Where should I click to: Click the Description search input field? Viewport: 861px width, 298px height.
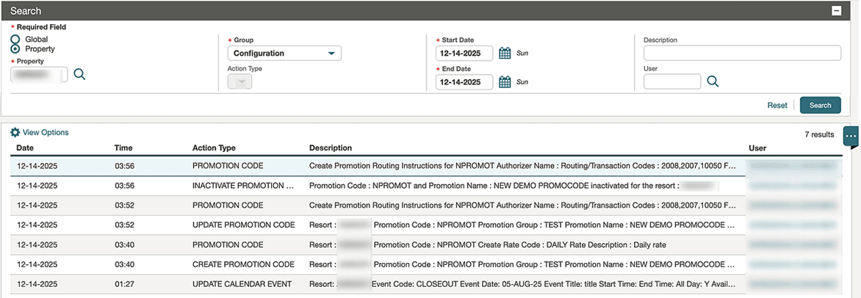point(743,54)
